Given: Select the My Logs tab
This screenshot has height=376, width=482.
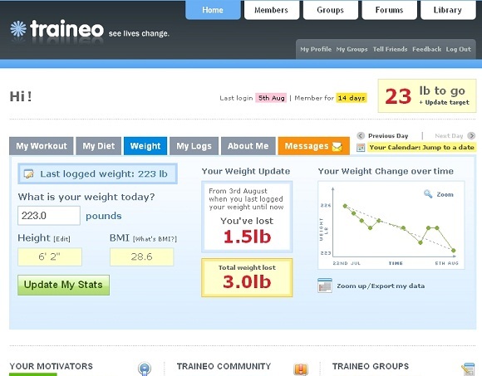Looking at the screenshot, I should [194, 146].
